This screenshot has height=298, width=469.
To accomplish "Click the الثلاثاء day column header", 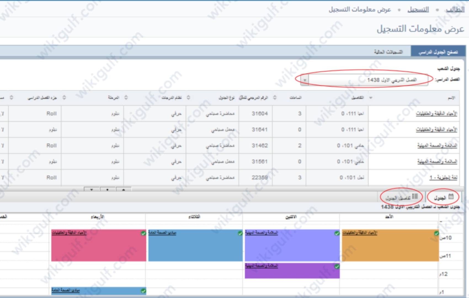I will point(194,217).
